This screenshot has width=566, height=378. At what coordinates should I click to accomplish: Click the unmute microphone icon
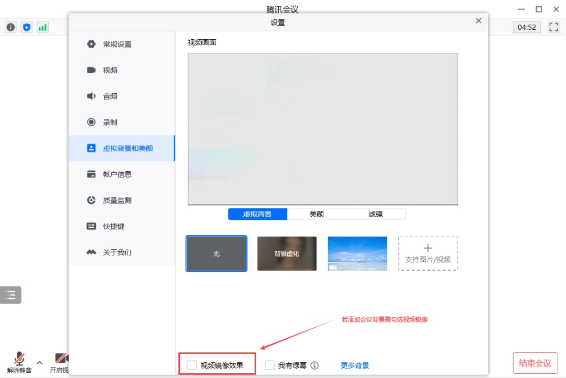[x=19, y=359]
